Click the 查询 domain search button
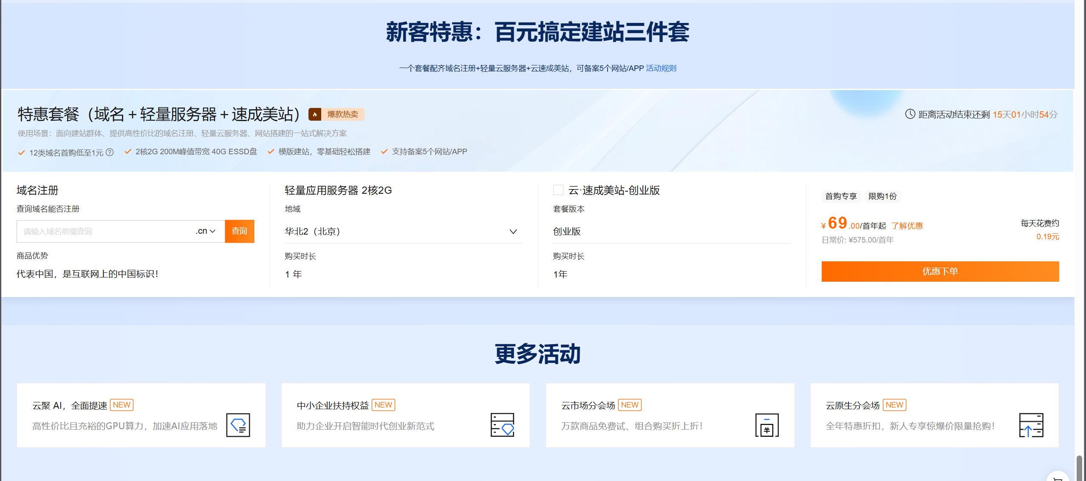 pyautogui.click(x=240, y=231)
